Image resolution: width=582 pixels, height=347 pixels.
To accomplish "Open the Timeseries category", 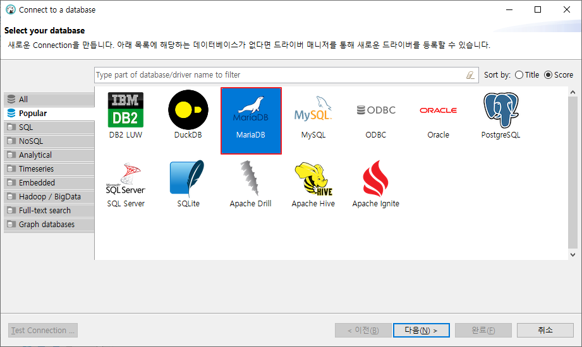I will (x=49, y=169).
